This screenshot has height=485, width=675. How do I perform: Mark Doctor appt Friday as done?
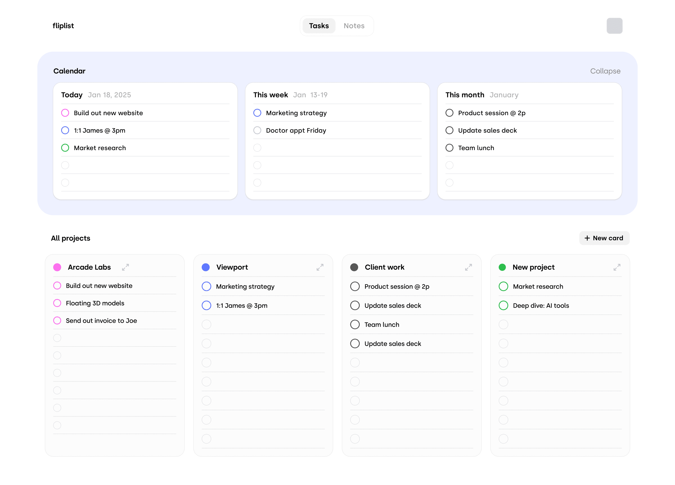[257, 131]
